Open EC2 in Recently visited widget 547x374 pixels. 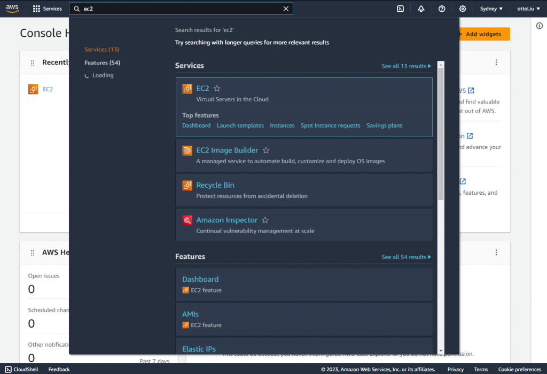(x=48, y=89)
